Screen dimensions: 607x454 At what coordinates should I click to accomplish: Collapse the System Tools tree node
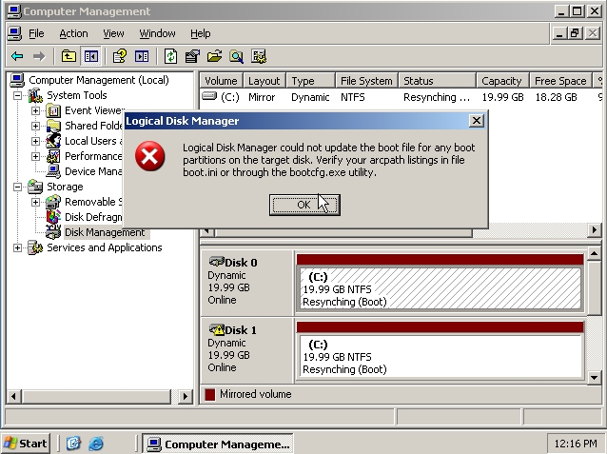click(17, 95)
